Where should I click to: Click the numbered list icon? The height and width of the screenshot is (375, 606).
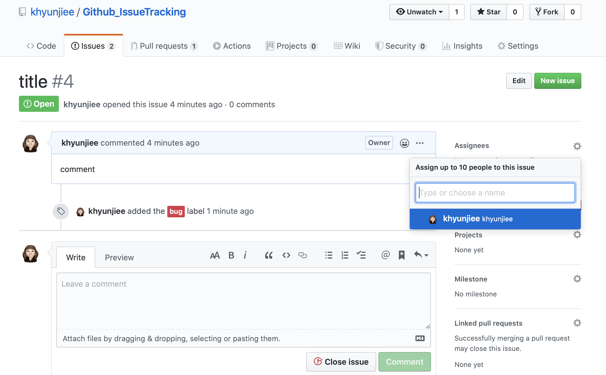pyautogui.click(x=345, y=255)
